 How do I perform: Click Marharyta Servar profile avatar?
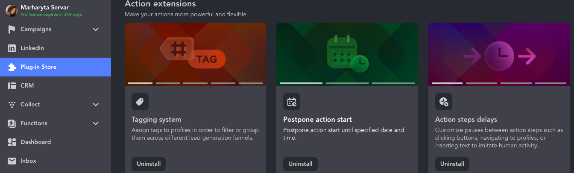pos(11,11)
